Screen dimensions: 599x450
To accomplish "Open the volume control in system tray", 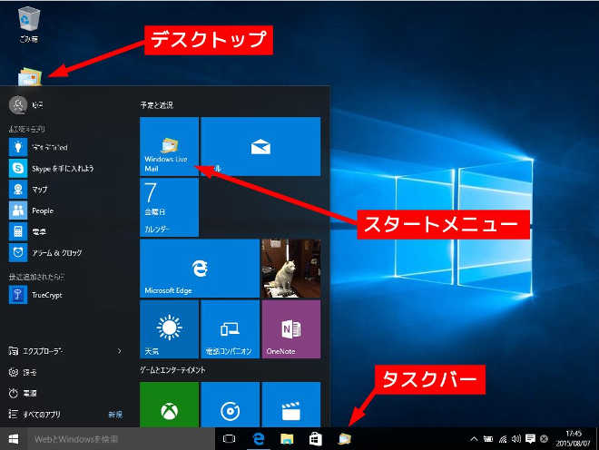I will [516, 439].
